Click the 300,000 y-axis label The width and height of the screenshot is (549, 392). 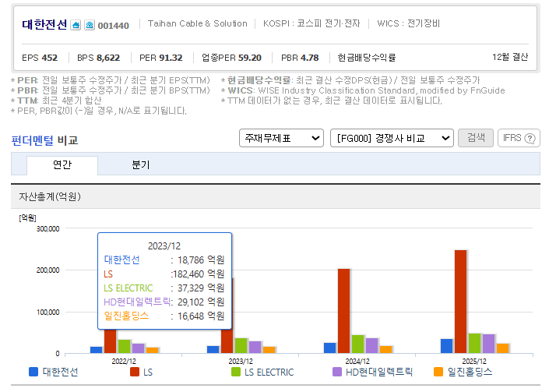48,229
